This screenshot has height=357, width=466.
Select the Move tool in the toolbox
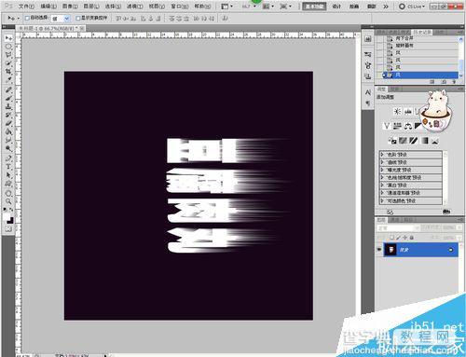pyautogui.click(x=8, y=38)
